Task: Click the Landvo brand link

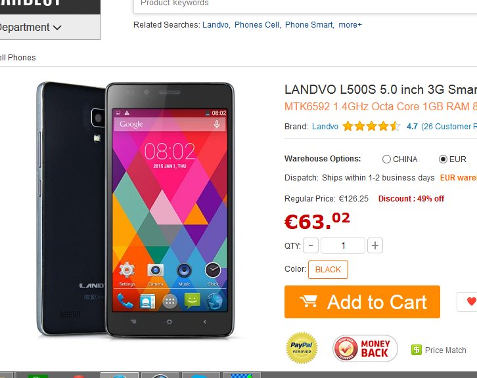Action: coord(325,127)
